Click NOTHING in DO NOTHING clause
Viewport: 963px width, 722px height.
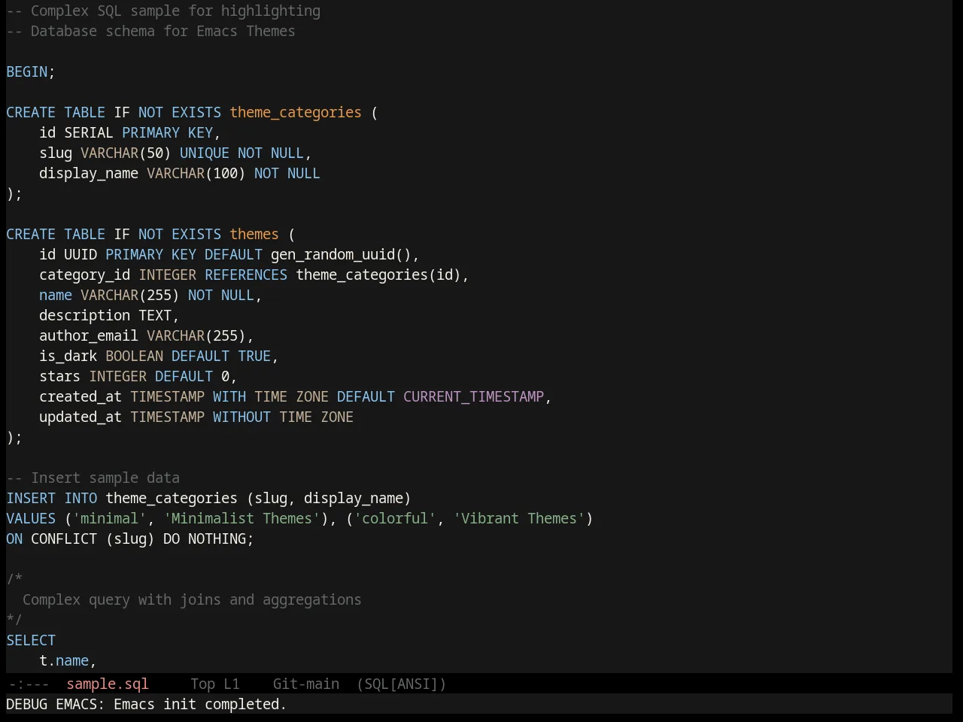point(217,538)
